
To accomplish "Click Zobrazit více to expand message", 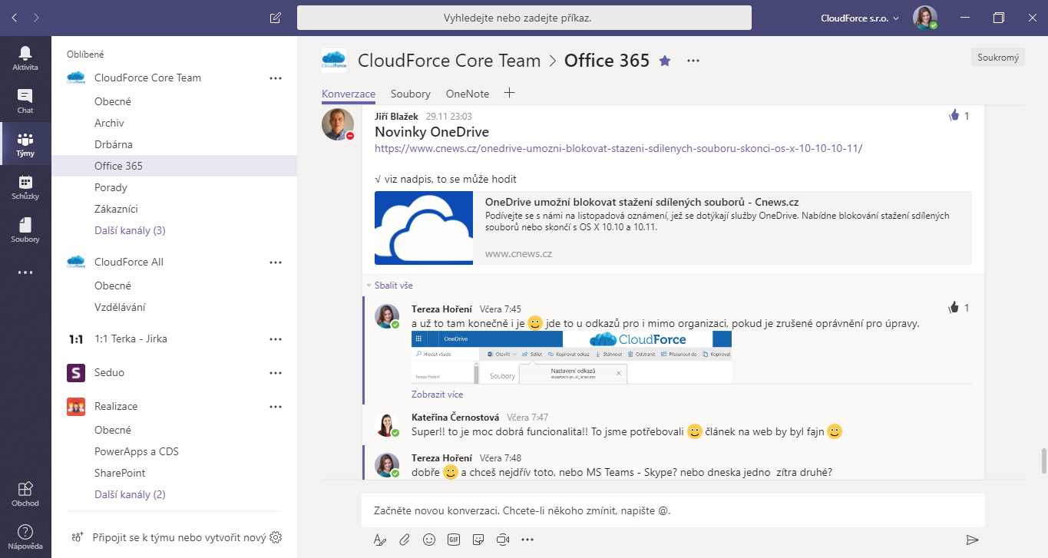I will coord(437,394).
